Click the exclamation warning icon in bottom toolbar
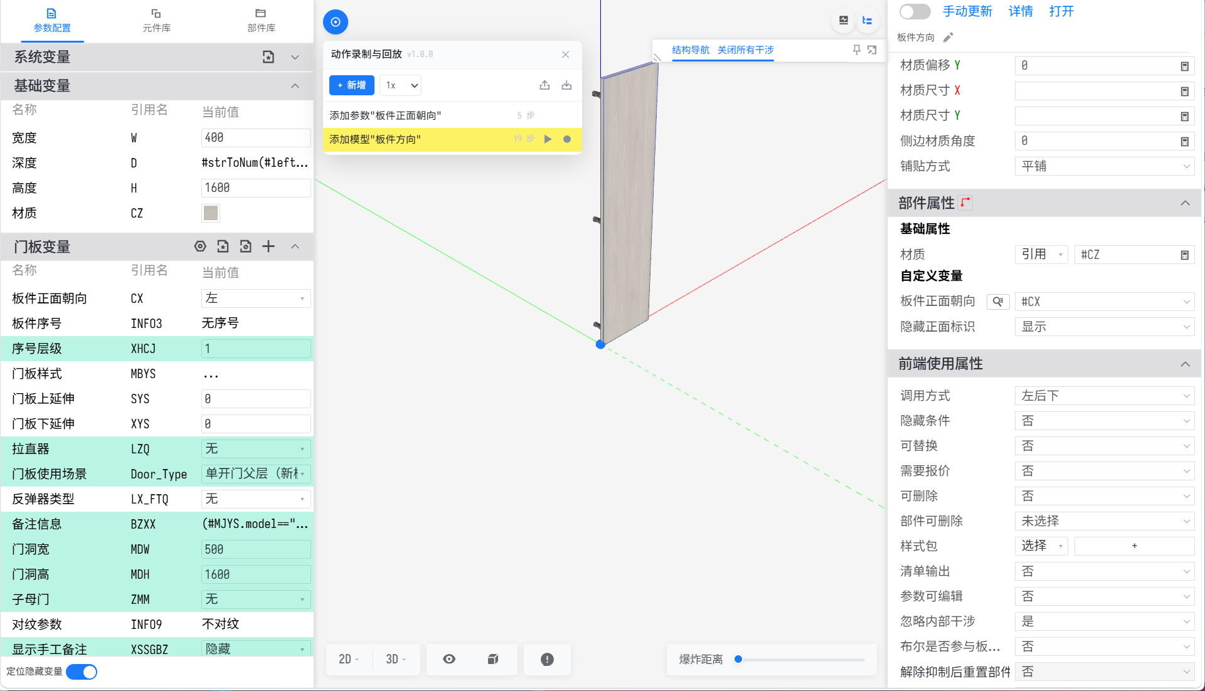The height and width of the screenshot is (691, 1205). 547,659
